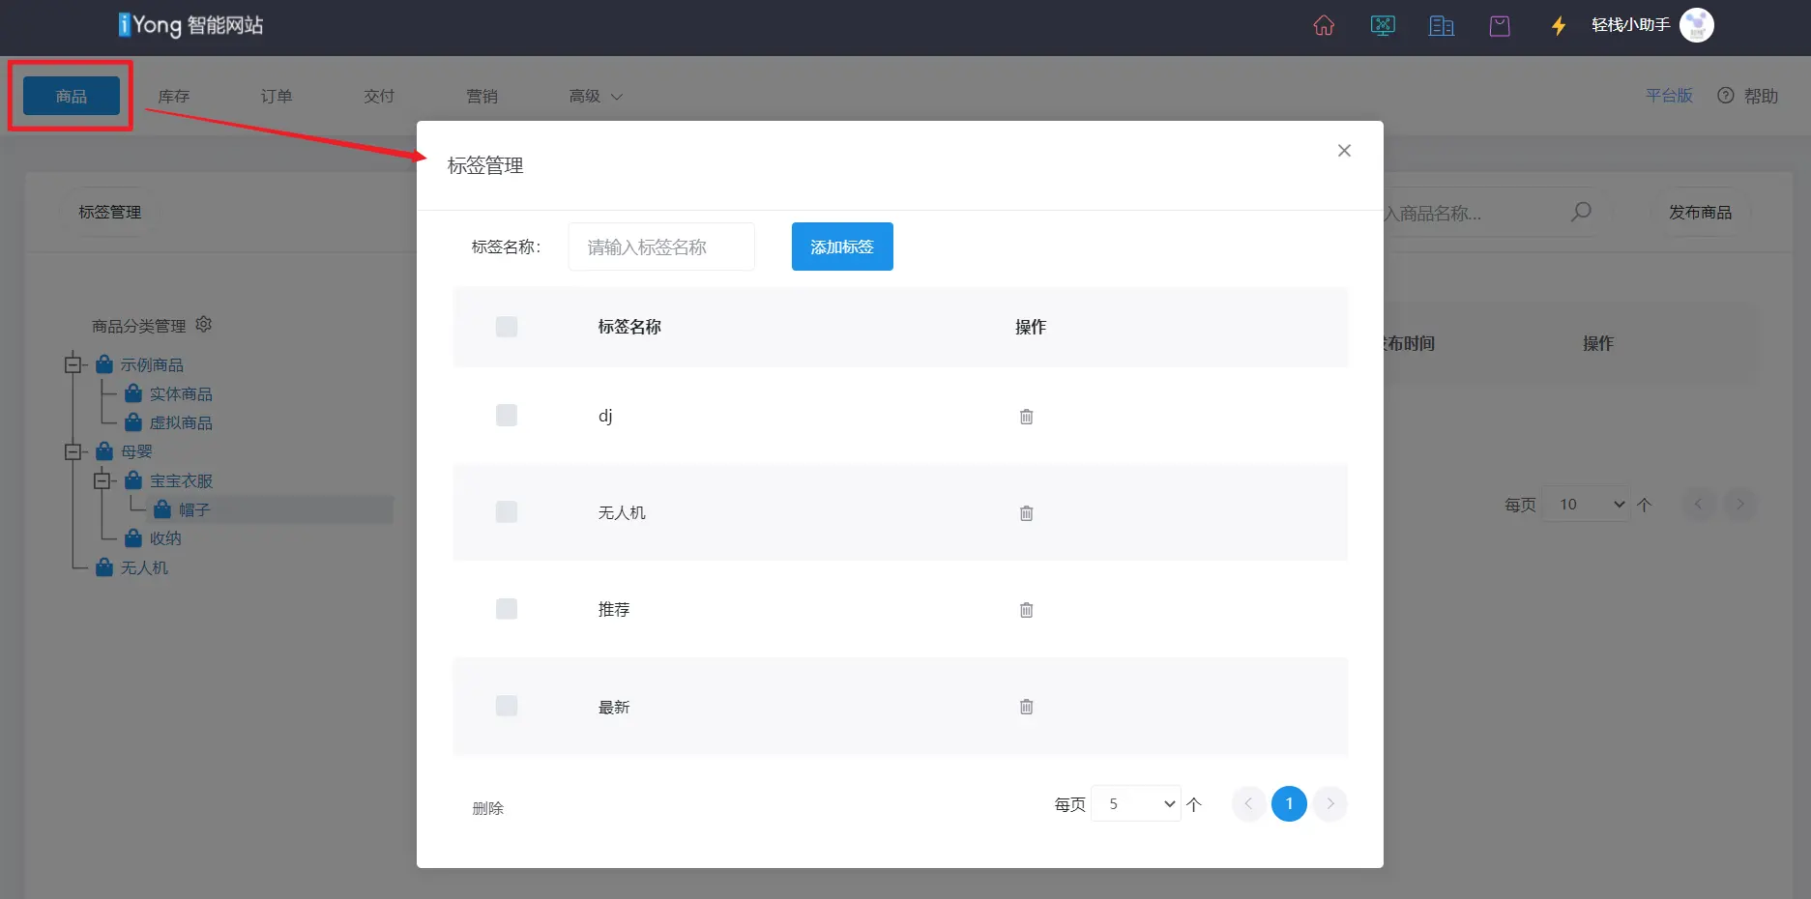The width and height of the screenshot is (1811, 899).
Task: Select the 推荐 tag checkbox
Action: coord(507,609)
